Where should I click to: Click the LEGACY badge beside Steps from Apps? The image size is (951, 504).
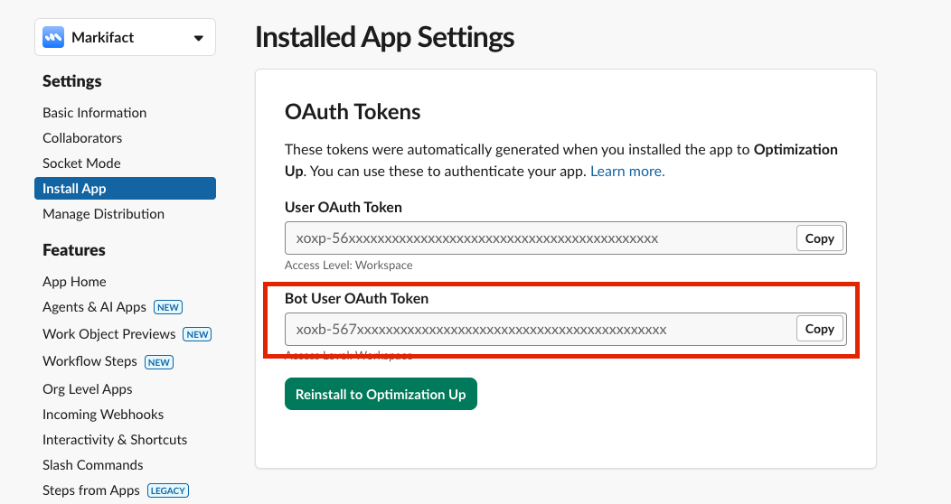pyautogui.click(x=168, y=490)
